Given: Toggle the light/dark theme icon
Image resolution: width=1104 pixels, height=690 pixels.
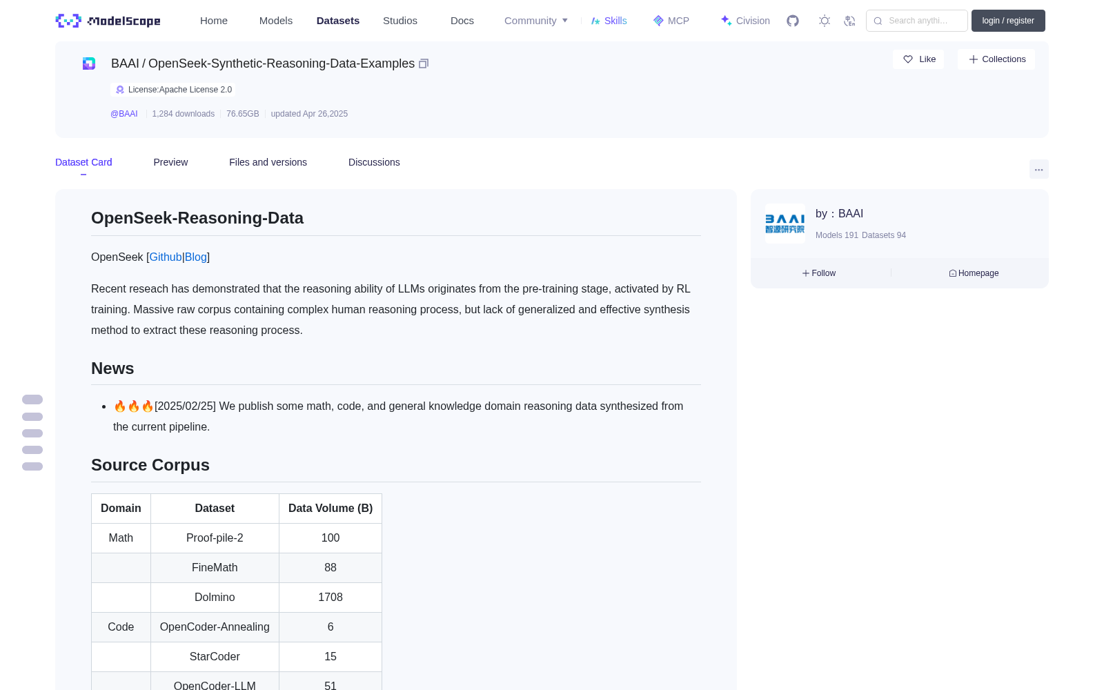Looking at the screenshot, I should tap(825, 21).
